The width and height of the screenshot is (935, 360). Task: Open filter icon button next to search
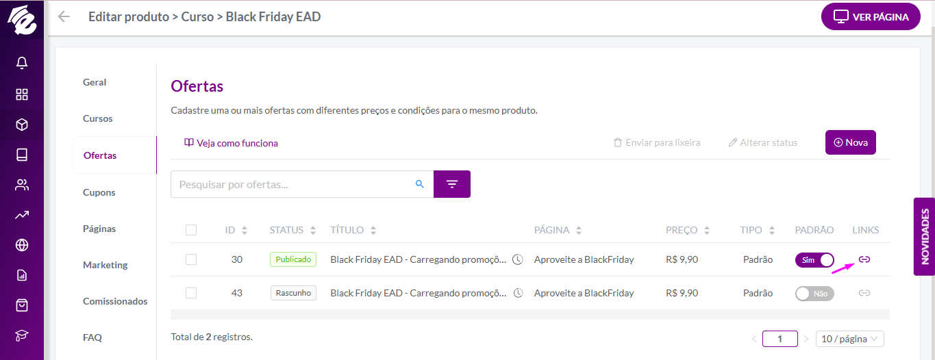452,184
